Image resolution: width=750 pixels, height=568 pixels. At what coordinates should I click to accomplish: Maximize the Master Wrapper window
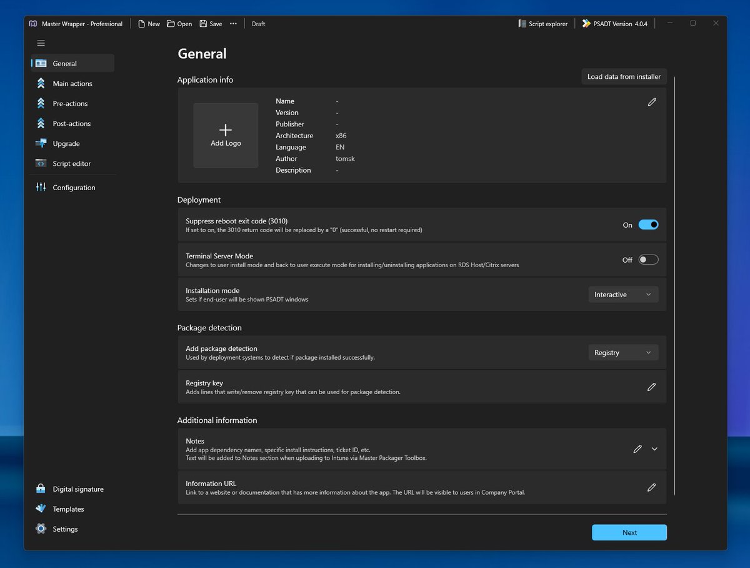pyautogui.click(x=692, y=23)
